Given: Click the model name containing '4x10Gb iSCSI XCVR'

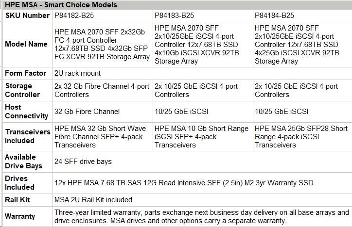Looking at the screenshot, I should click(201, 44).
